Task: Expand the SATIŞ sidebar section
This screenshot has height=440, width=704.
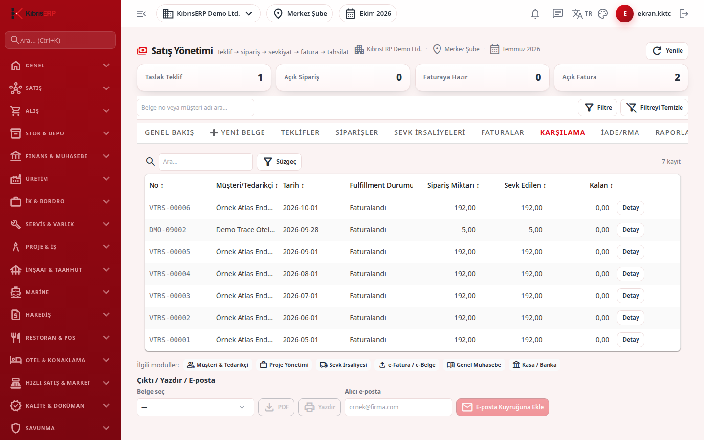Action: (61, 88)
